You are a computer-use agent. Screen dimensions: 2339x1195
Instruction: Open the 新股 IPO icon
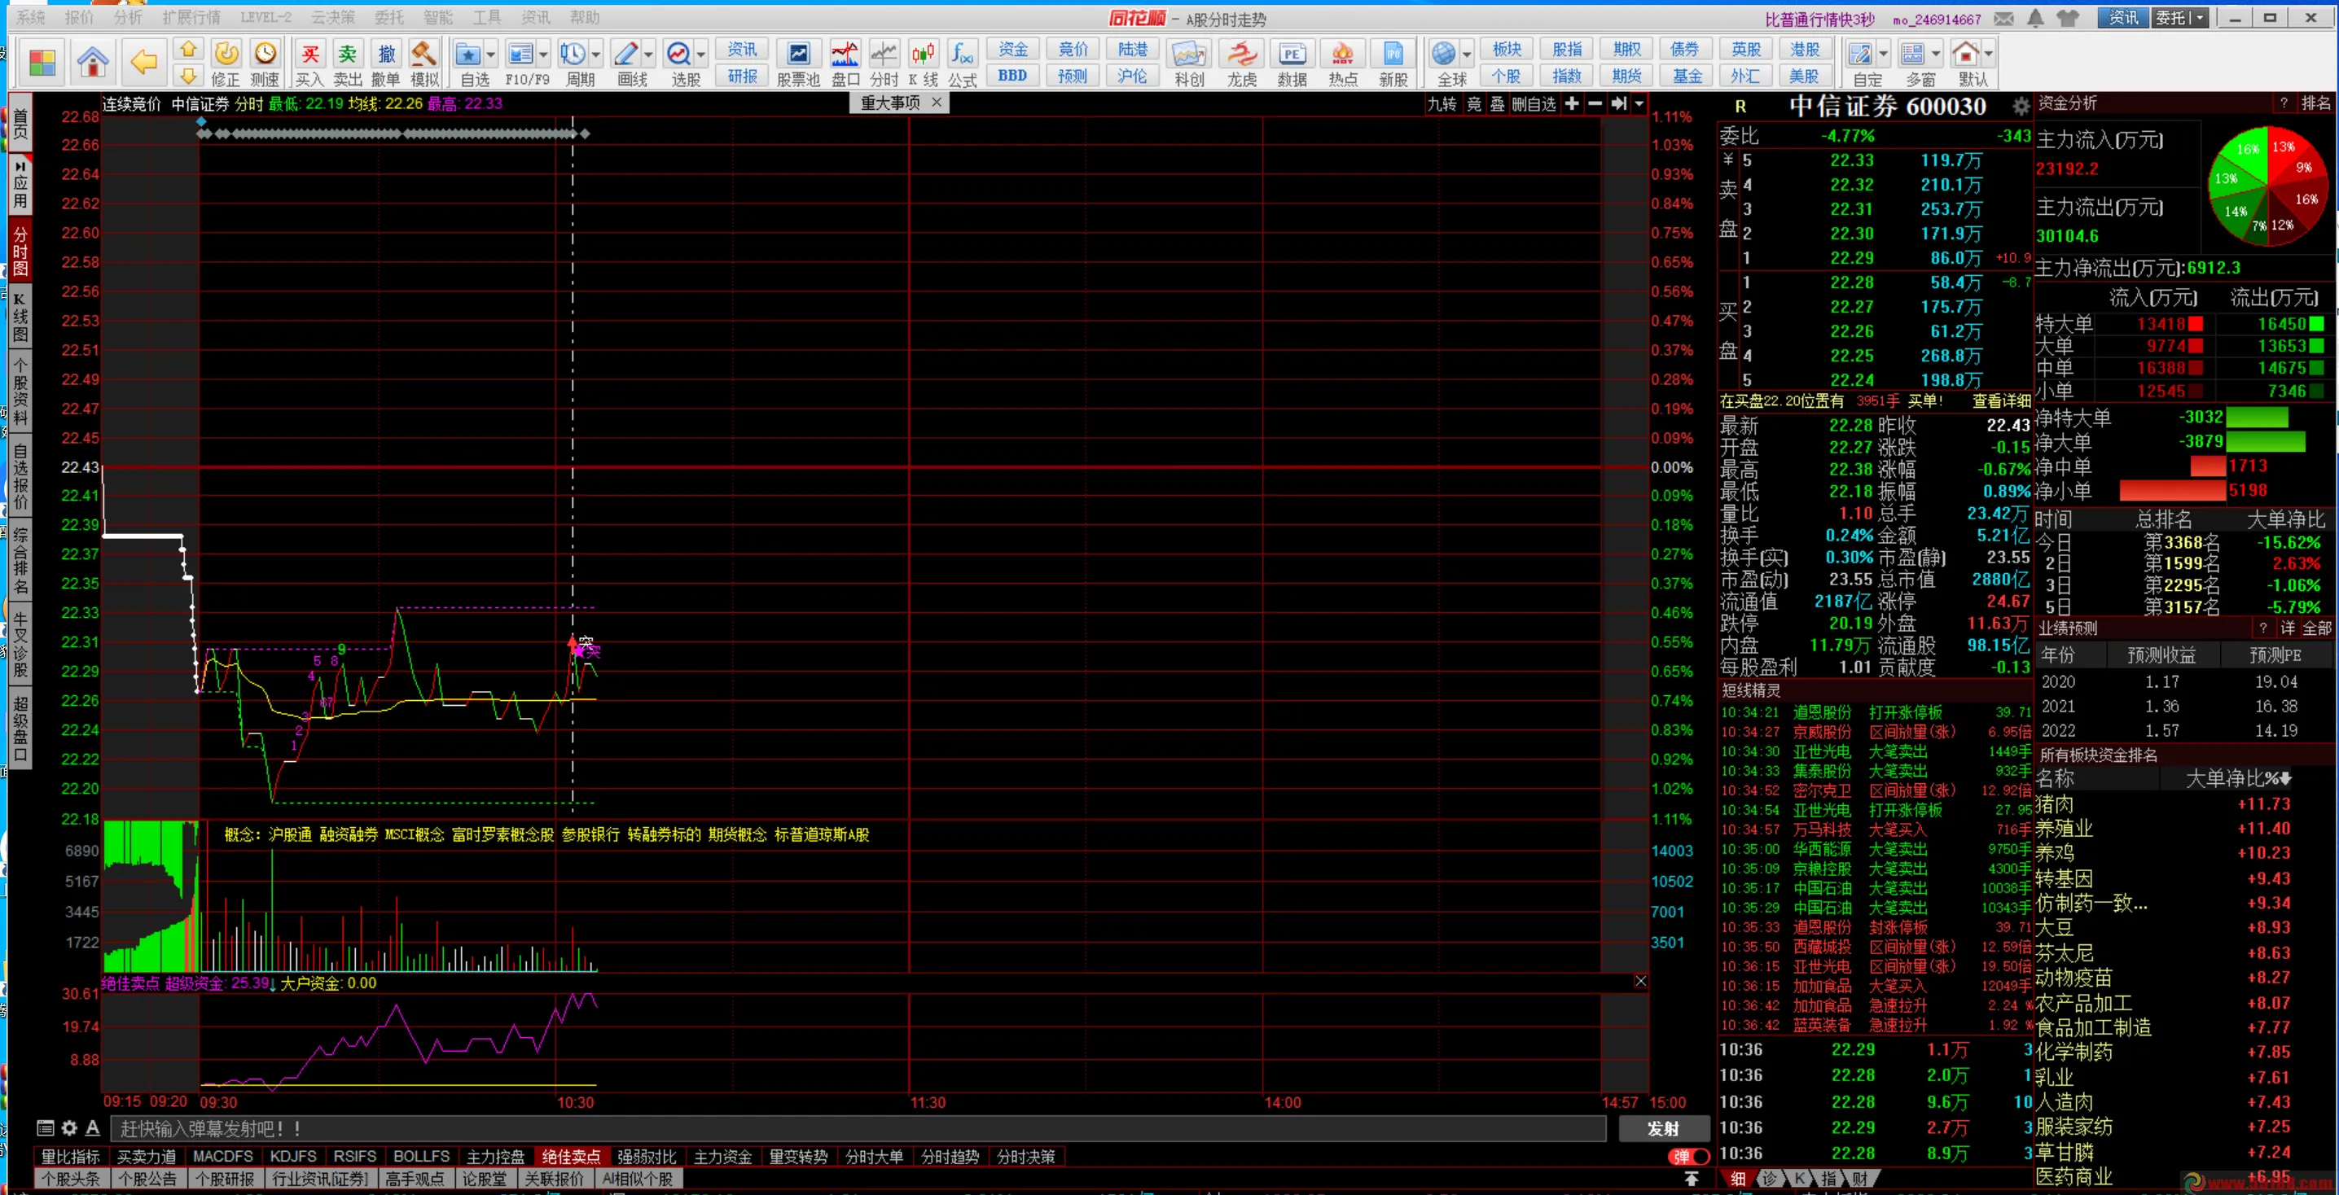pos(1393,63)
